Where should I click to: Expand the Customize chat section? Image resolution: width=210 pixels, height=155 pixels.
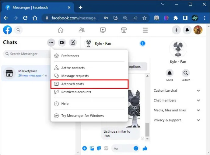tap(177, 91)
